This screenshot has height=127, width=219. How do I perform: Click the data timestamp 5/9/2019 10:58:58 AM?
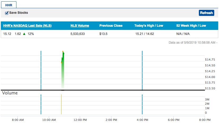[x=199, y=43]
